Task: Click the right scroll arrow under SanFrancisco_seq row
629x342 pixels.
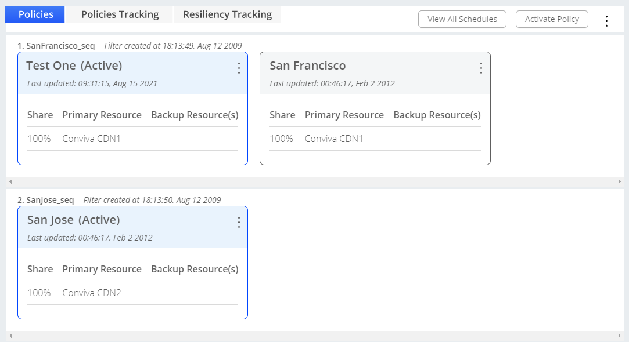Action: pos(619,182)
